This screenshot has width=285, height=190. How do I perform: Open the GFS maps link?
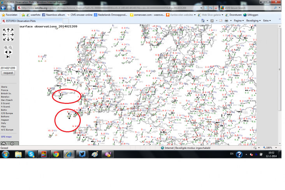tap(6, 137)
